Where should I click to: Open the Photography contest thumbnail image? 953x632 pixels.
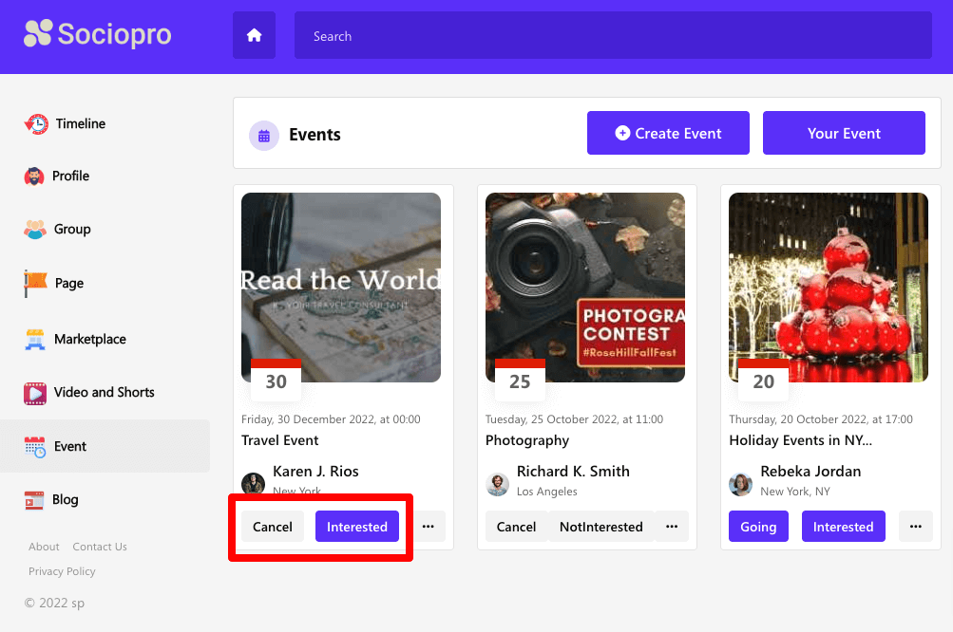[584, 287]
